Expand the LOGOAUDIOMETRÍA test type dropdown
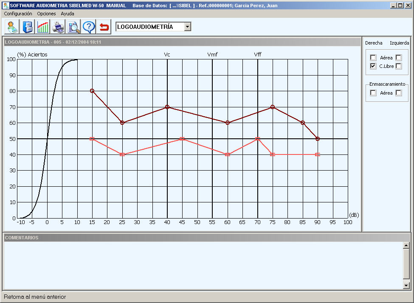 187,27
